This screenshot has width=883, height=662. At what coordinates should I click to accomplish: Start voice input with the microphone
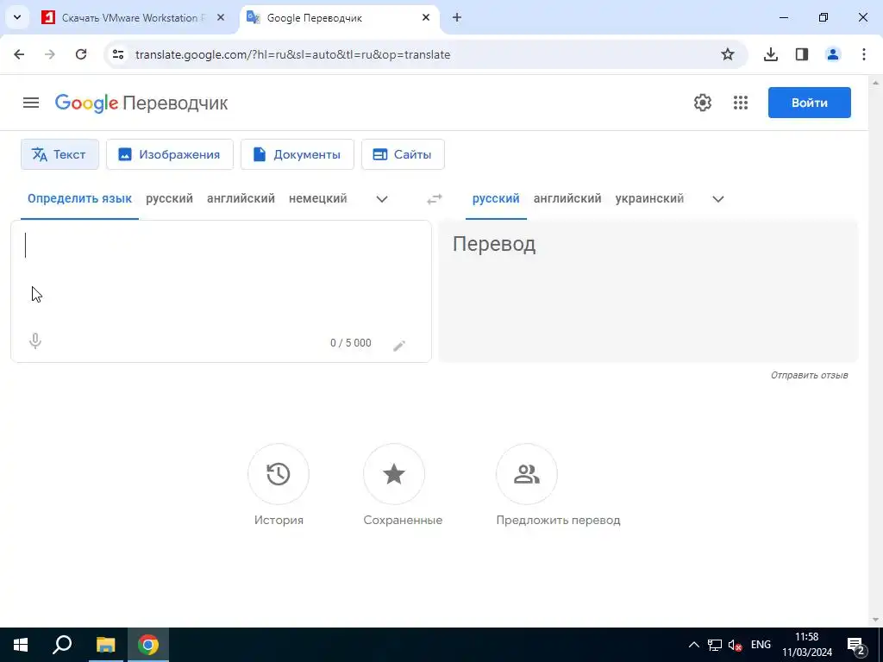(34, 341)
